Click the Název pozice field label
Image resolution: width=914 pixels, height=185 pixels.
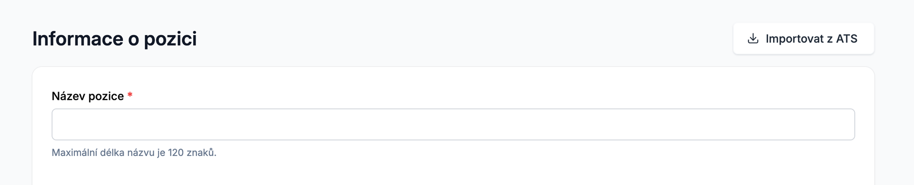pos(88,96)
